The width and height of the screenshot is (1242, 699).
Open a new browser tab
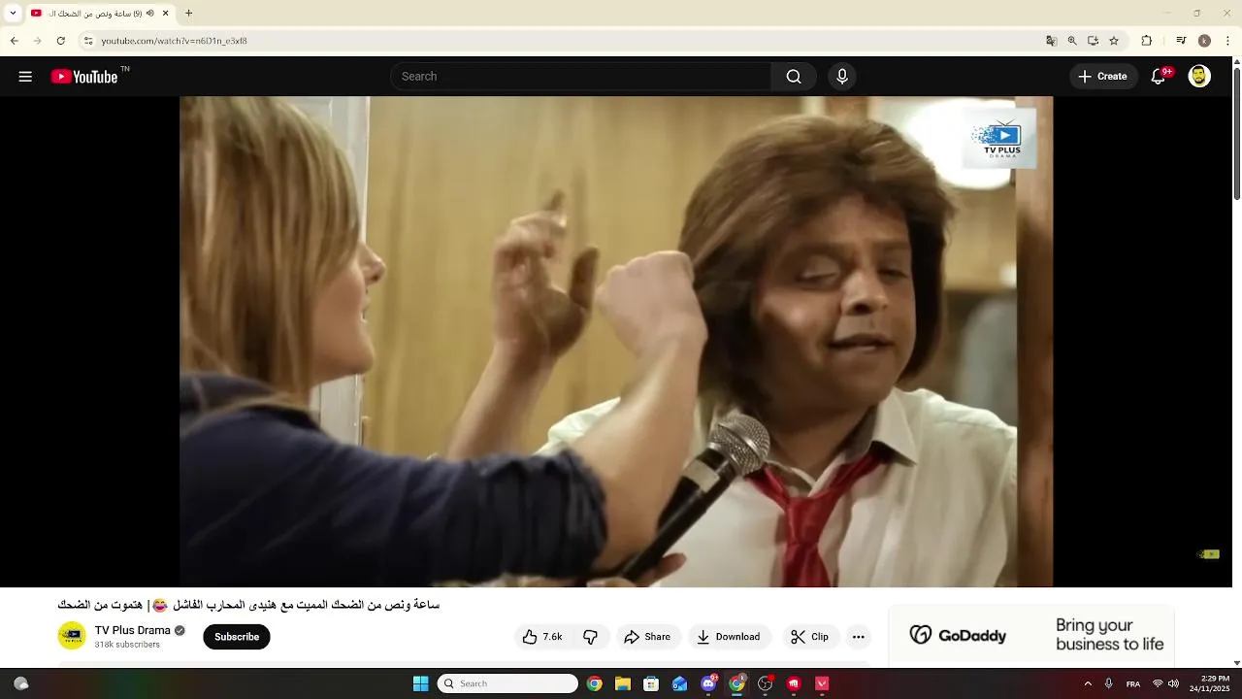(x=189, y=14)
